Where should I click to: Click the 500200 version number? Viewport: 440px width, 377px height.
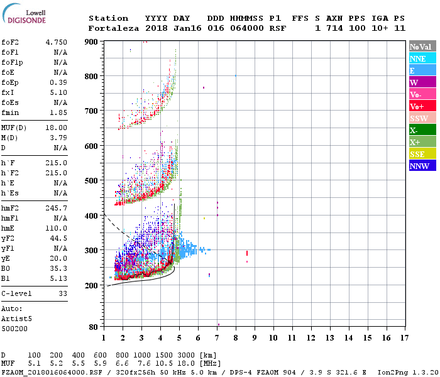pos(14,329)
